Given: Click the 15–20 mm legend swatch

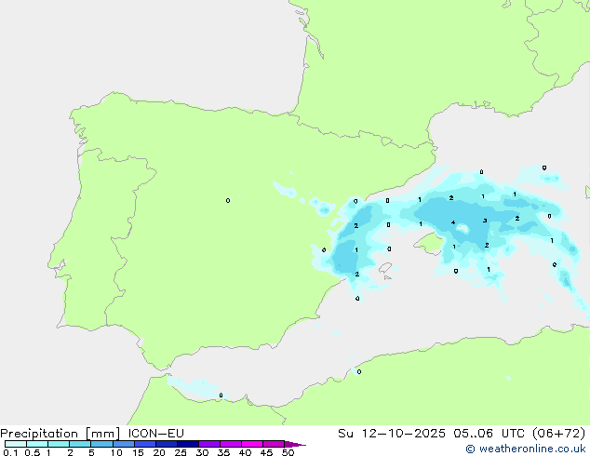Looking at the screenshot, I should [145, 444].
